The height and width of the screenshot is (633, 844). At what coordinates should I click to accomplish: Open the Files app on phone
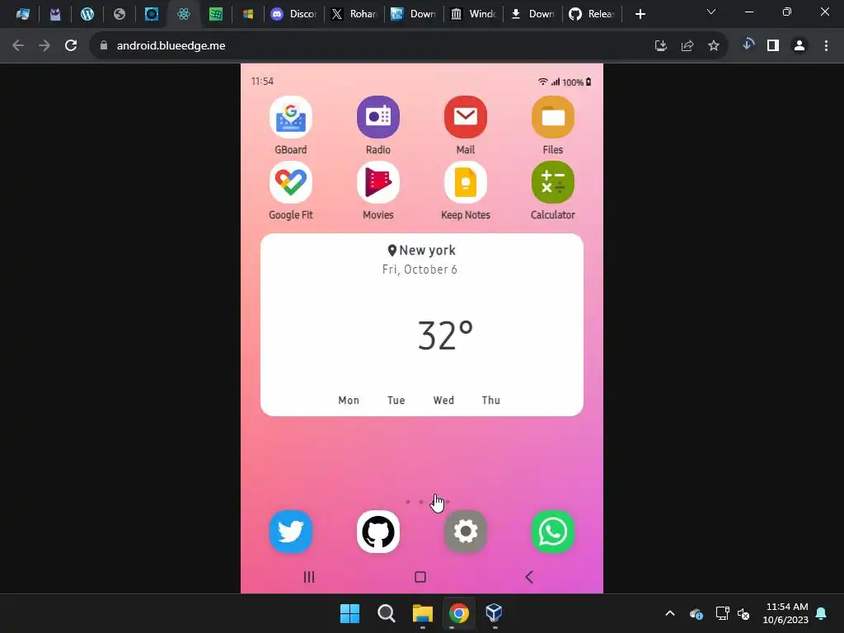tap(553, 117)
